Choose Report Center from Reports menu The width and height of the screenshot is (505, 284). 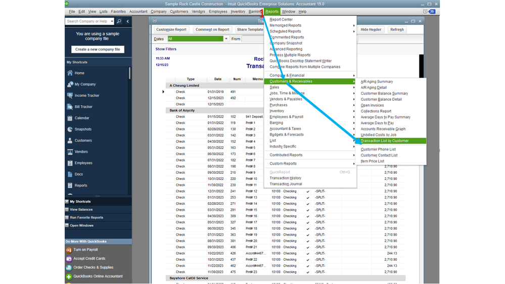281,20
